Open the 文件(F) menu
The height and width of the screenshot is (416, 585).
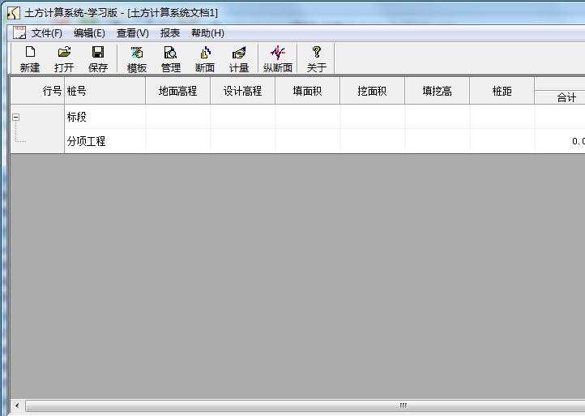tap(46, 33)
